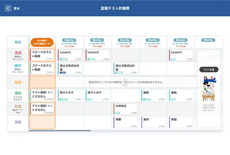Click the blue tag on 細胞 05月15日 card
The image size is (230, 155).
click(x=173, y=99)
